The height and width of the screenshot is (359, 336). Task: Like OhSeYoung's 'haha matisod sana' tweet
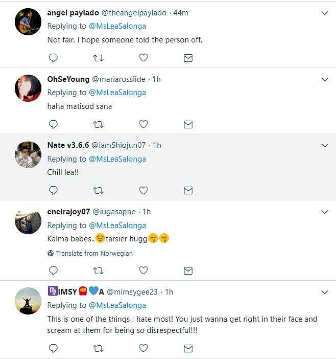pos(143,124)
